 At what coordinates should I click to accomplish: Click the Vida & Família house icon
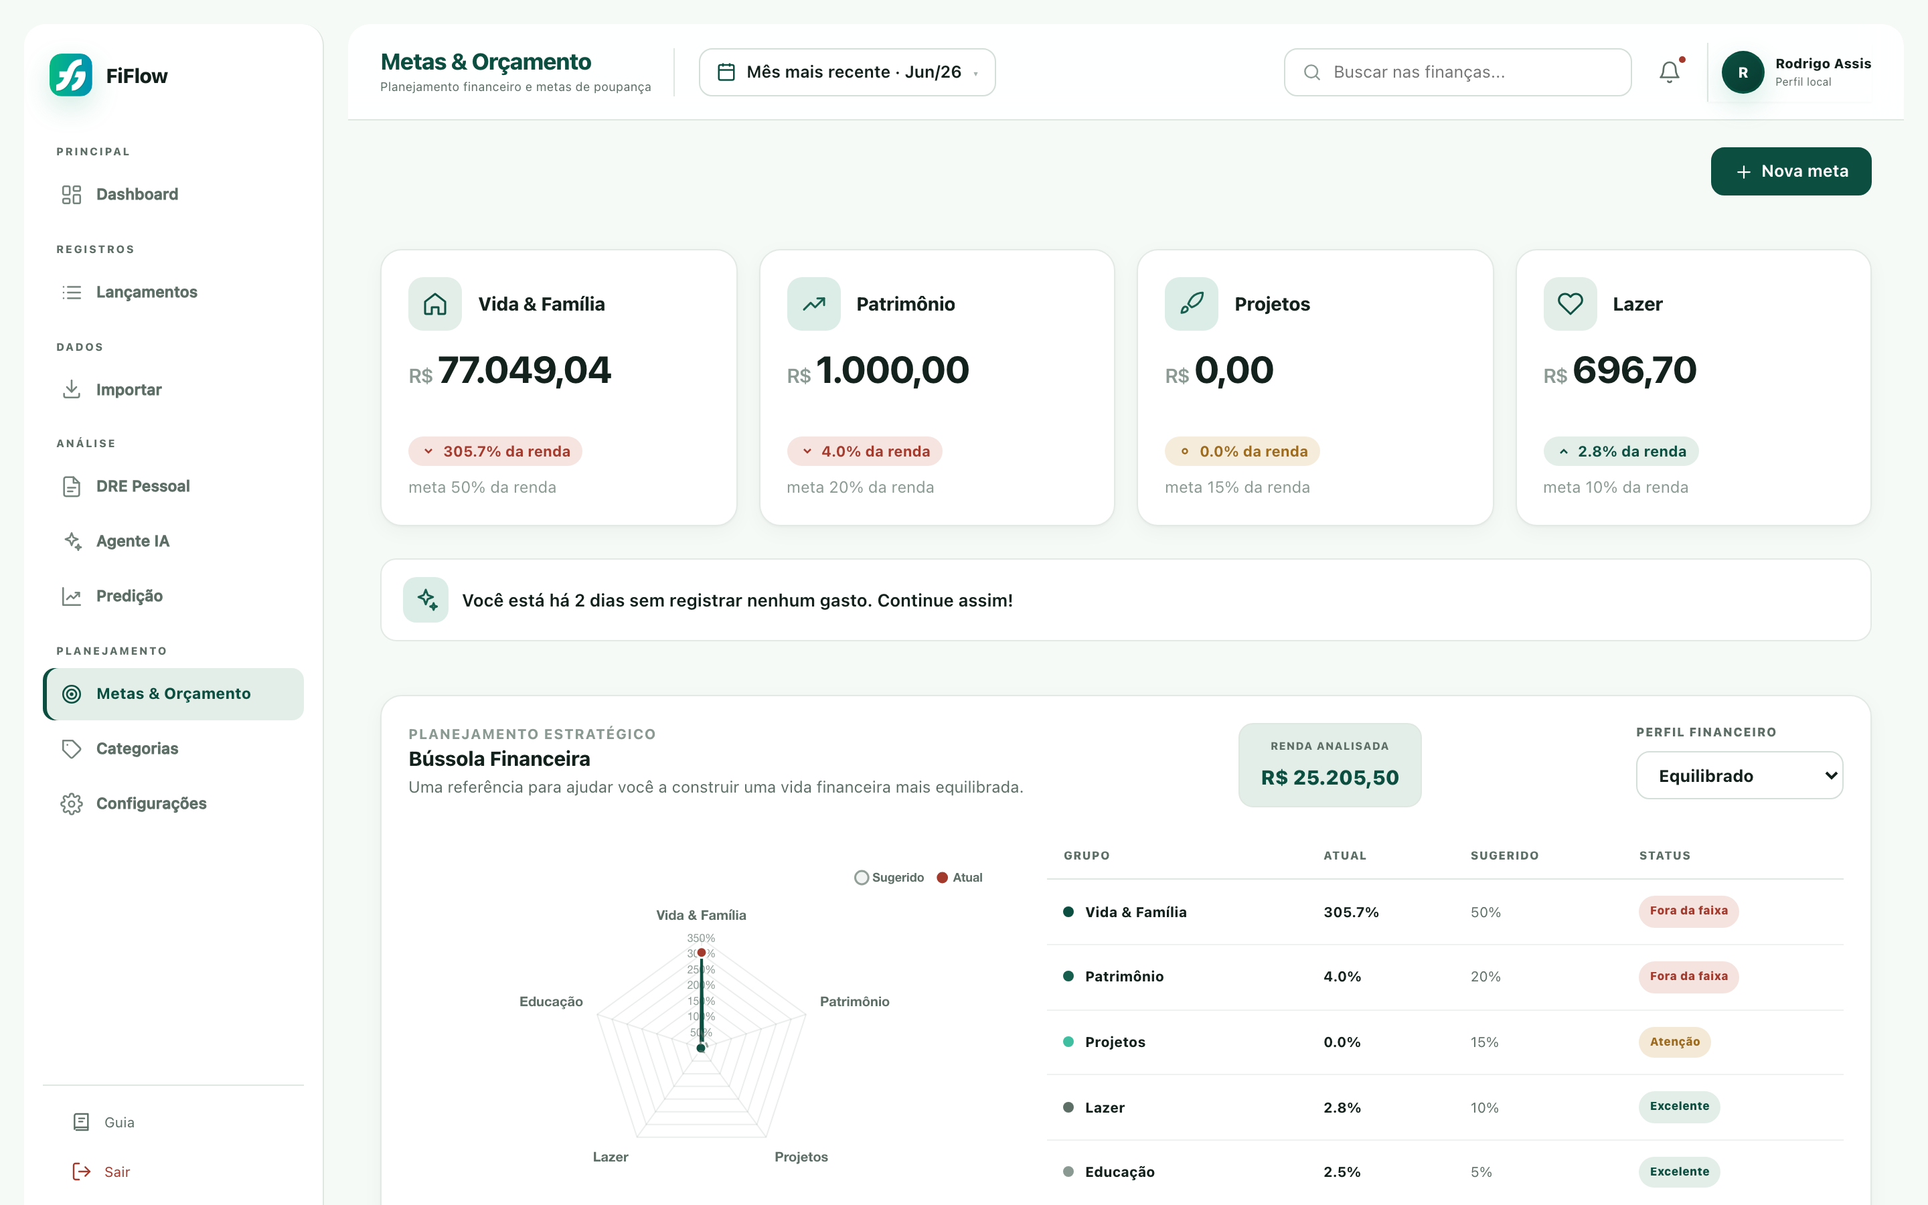click(x=435, y=304)
